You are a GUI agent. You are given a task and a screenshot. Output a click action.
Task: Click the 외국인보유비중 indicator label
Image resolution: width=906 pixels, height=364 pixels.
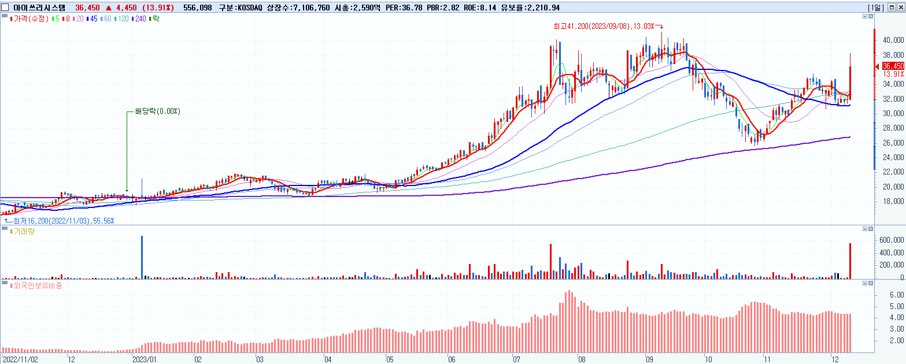[35, 285]
